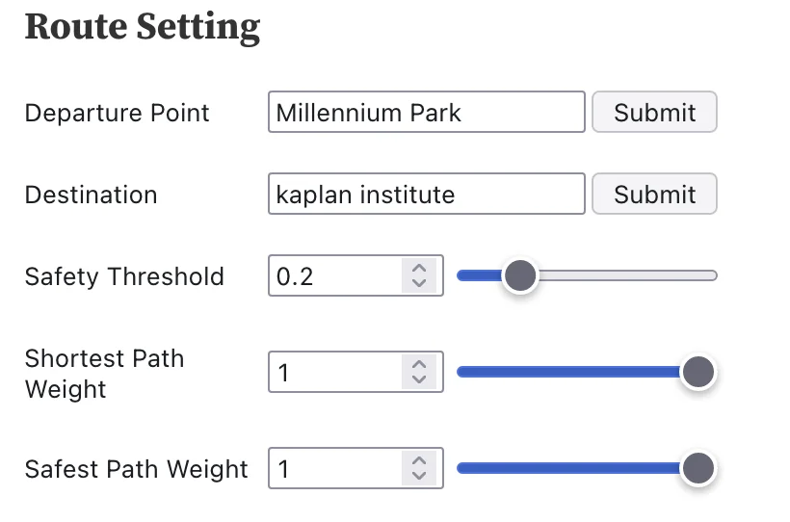Decrement Shortest Path Weight down arrow
Screen dimensions: 790x522
pos(418,379)
